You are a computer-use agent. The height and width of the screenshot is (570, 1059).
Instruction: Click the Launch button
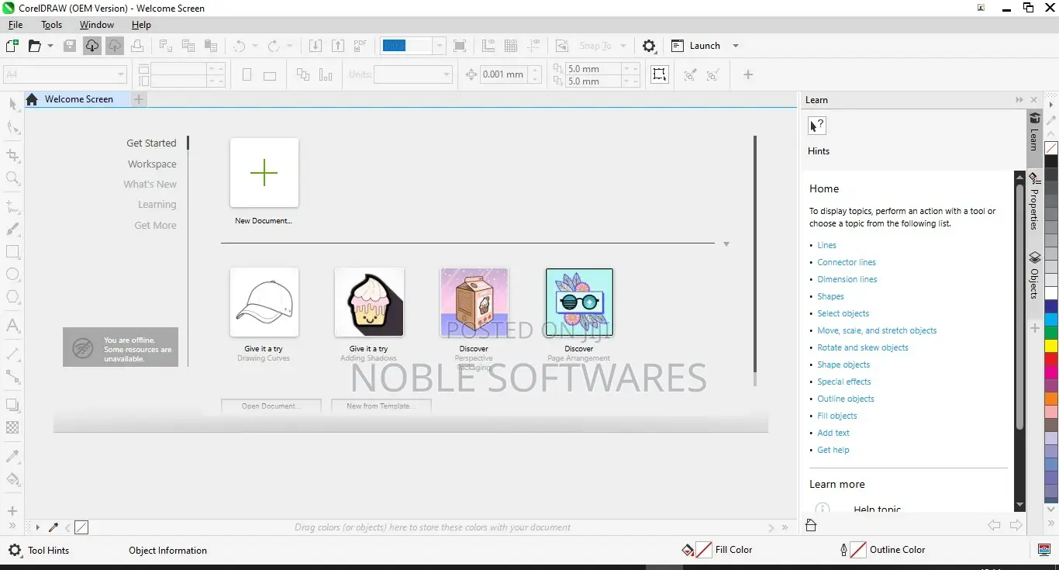(x=697, y=46)
